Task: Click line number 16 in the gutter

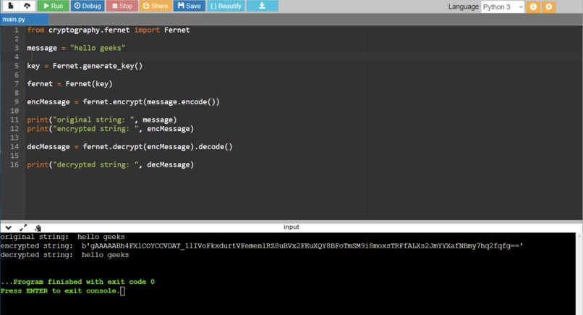Action: (14, 164)
